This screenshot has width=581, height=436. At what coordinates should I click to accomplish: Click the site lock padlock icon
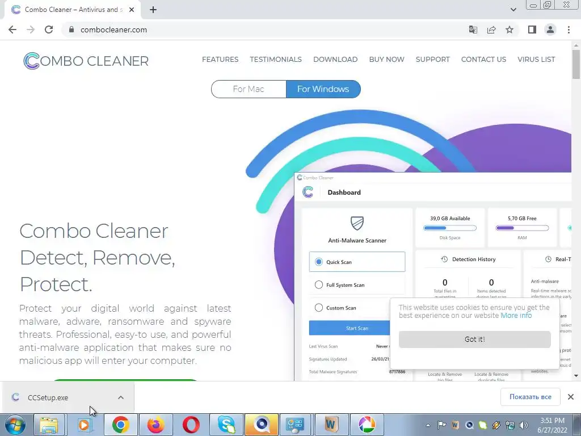71,30
